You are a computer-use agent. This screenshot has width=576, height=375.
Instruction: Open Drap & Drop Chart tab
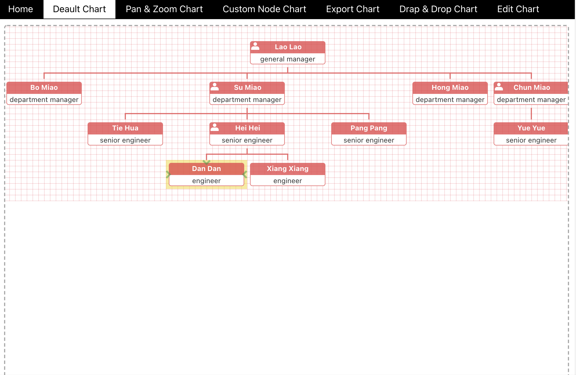click(438, 9)
